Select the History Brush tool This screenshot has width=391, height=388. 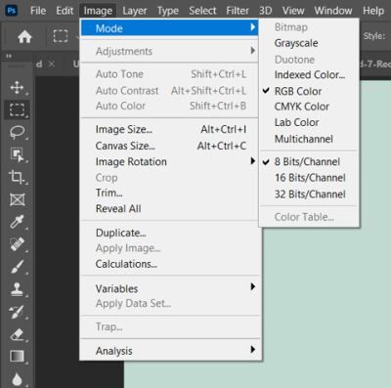(17, 312)
